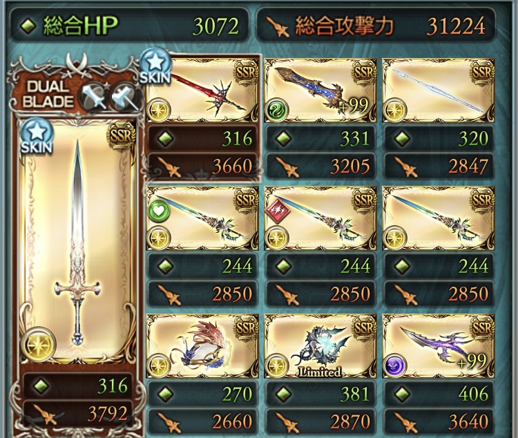Open the main hand great sword slot
This screenshot has height=438, width=518.
77,240
